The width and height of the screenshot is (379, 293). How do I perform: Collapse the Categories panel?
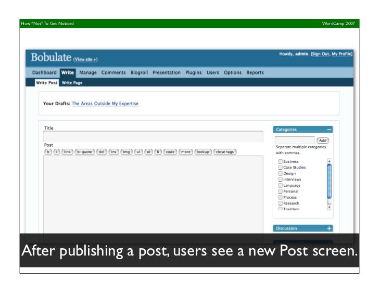[x=329, y=130]
